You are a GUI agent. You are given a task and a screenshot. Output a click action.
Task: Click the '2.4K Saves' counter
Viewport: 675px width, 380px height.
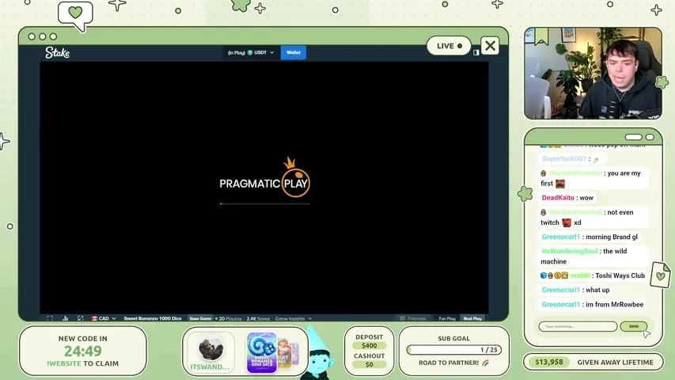tap(258, 318)
